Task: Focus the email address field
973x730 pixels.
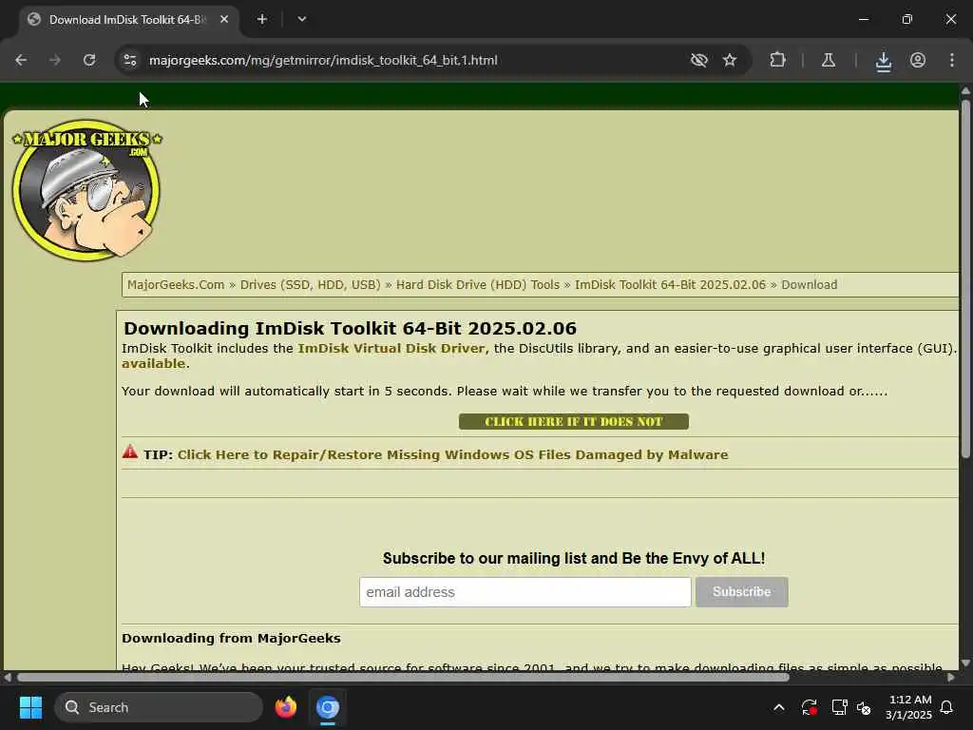Action: coord(525,592)
